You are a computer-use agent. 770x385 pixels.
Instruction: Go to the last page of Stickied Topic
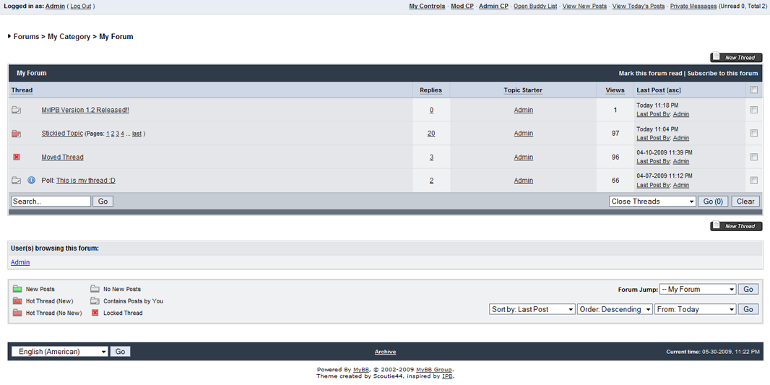point(137,134)
